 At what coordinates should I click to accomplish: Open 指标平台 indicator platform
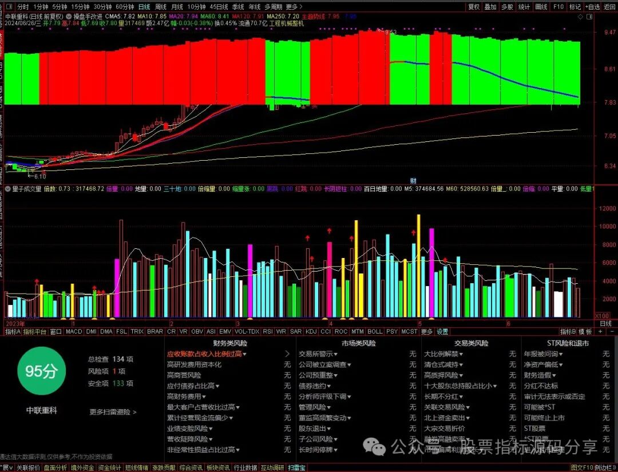[35, 332]
